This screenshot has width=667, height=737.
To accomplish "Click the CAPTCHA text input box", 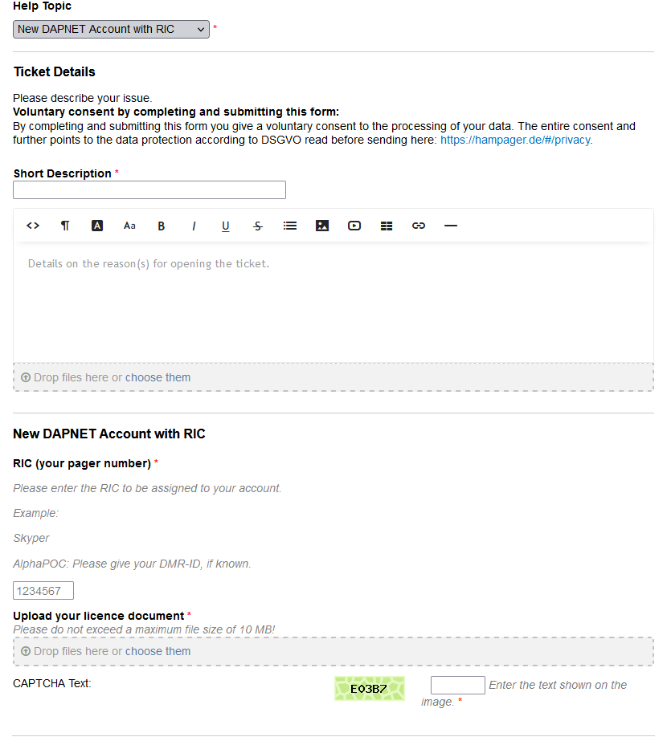I will (x=457, y=685).
